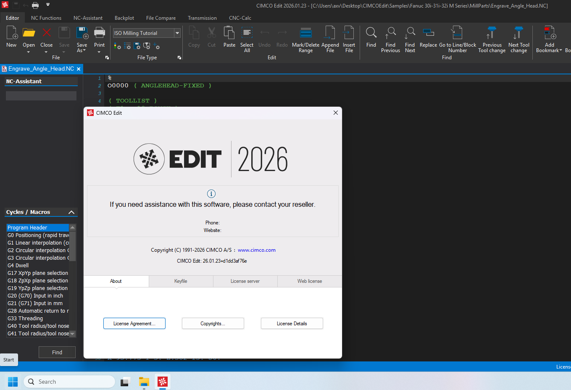Click the small printer icon in title bar

tap(35, 5)
